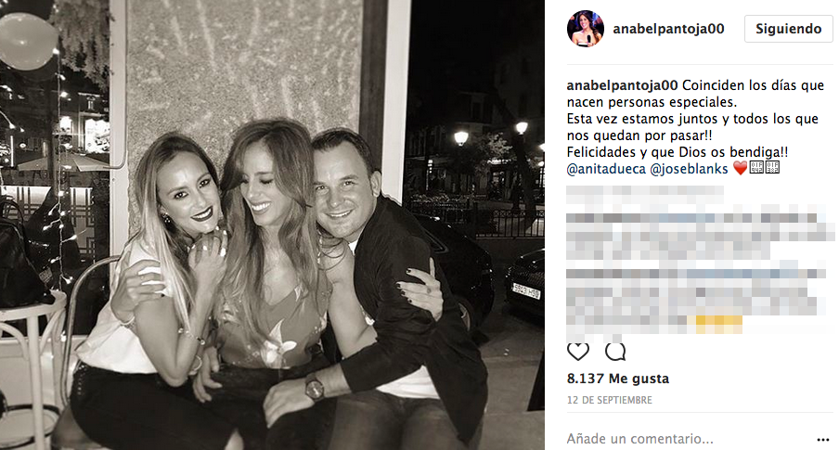Open the @anitadueca mention
The height and width of the screenshot is (450, 839).
click(606, 169)
